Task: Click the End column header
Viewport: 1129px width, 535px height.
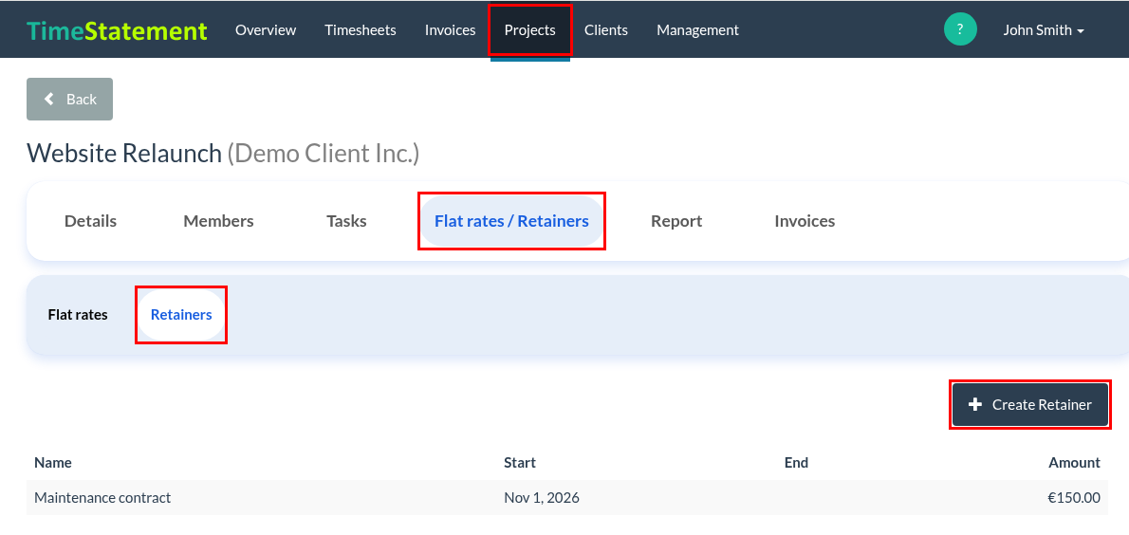Action: click(796, 462)
